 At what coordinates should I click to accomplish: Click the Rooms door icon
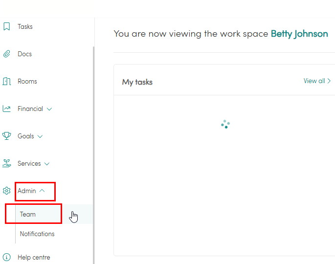click(7, 81)
